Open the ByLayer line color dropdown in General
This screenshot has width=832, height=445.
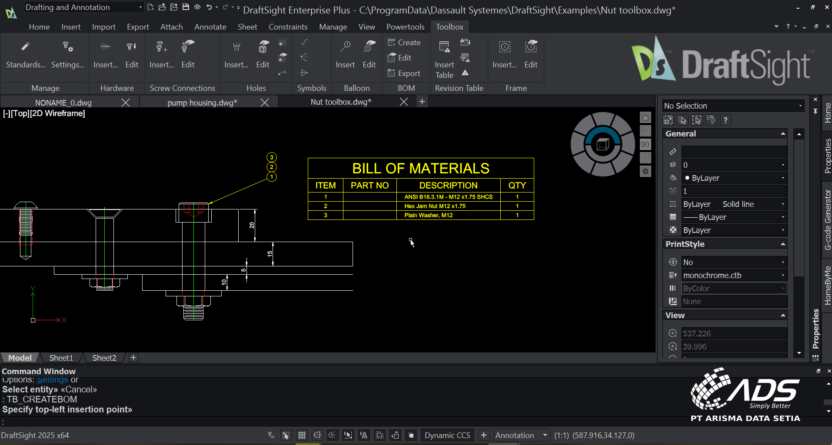(x=734, y=178)
